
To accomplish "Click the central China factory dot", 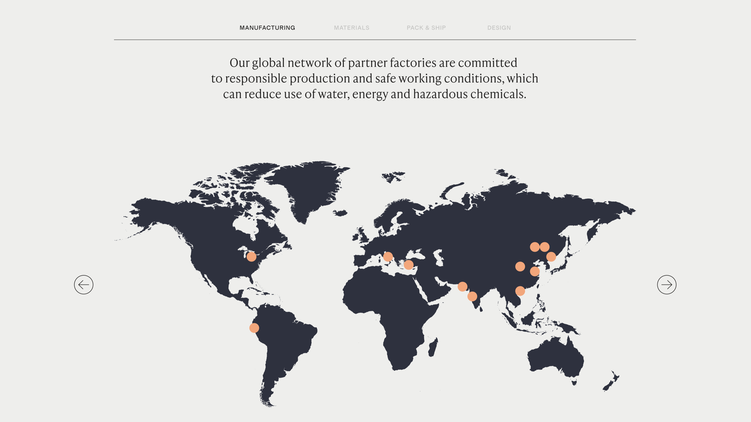I will pyautogui.click(x=520, y=266).
